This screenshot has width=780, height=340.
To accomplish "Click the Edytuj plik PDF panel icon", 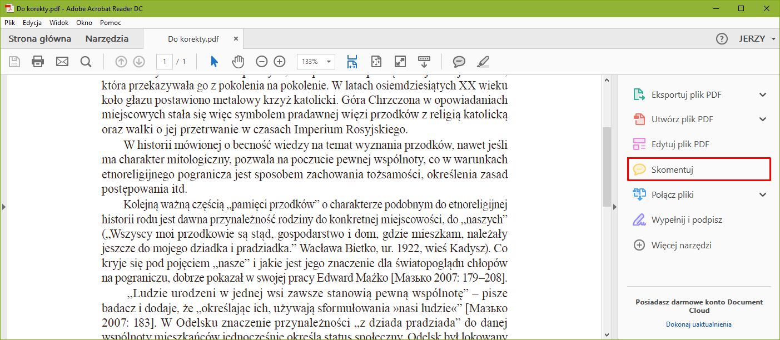I will 638,143.
